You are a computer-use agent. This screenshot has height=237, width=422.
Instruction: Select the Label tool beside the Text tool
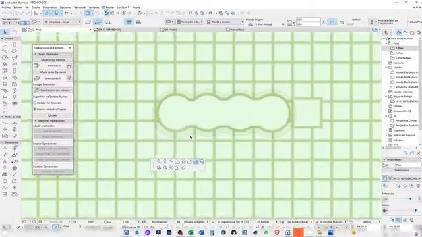15,161
